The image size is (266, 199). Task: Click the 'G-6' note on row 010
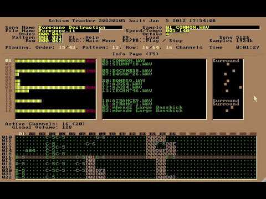pos(100,137)
